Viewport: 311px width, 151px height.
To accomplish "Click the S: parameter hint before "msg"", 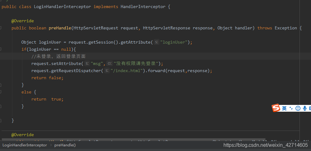I will pos(87,63).
